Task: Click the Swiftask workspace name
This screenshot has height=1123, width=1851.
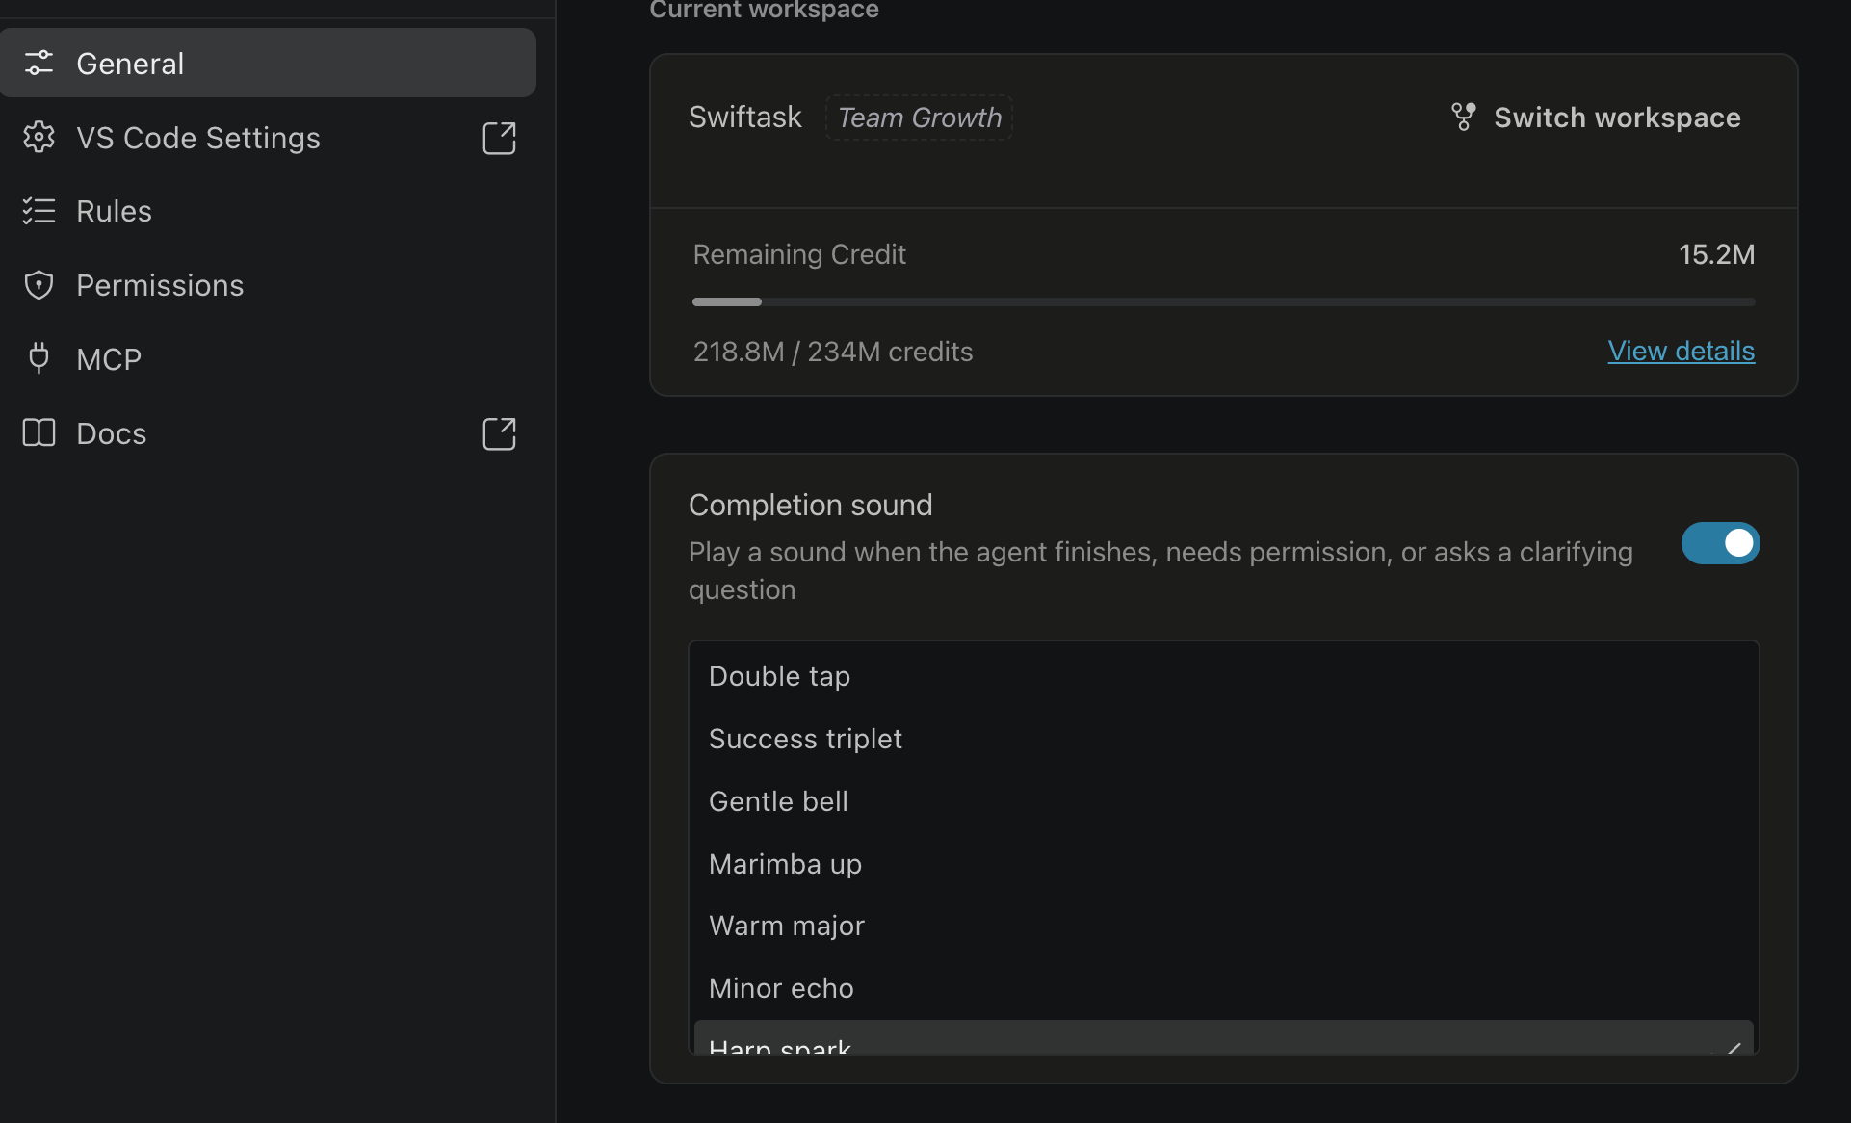Action: [x=744, y=118]
